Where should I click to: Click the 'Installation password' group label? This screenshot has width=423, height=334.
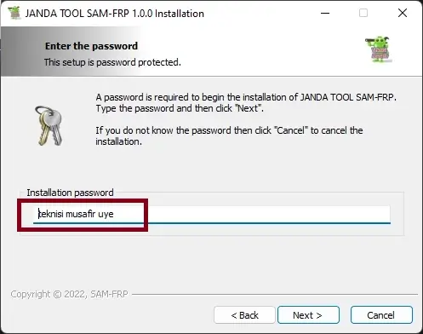pos(70,193)
